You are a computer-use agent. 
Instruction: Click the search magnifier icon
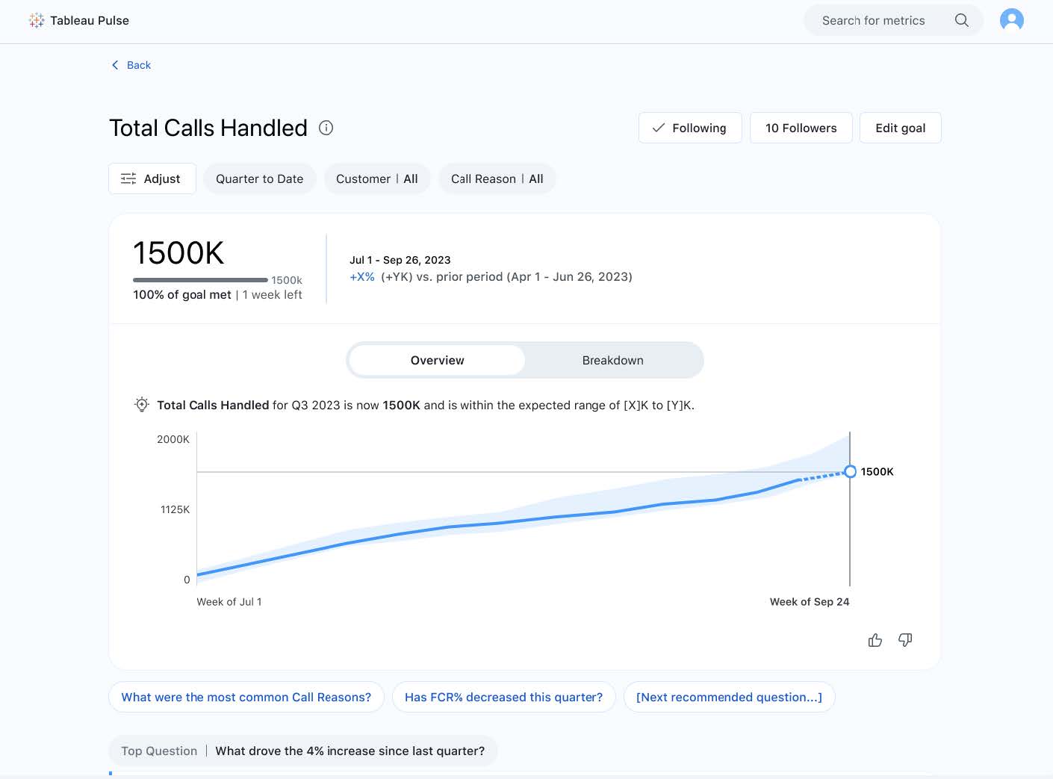961,21
